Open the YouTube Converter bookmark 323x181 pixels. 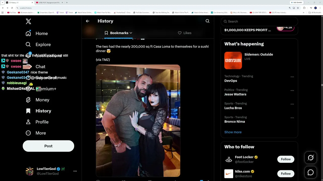pyautogui.click(x=142, y=13)
